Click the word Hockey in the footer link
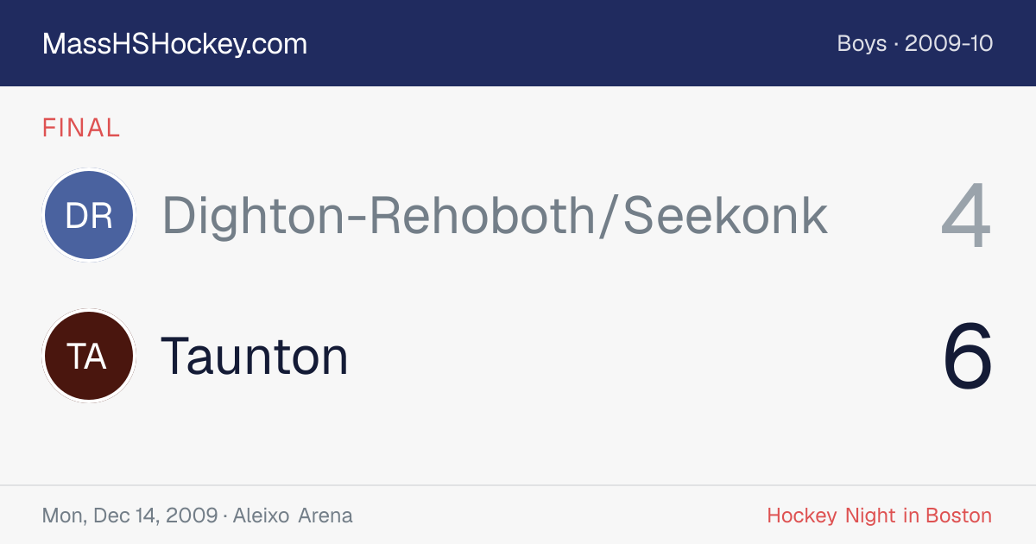 tap(802, 516)
